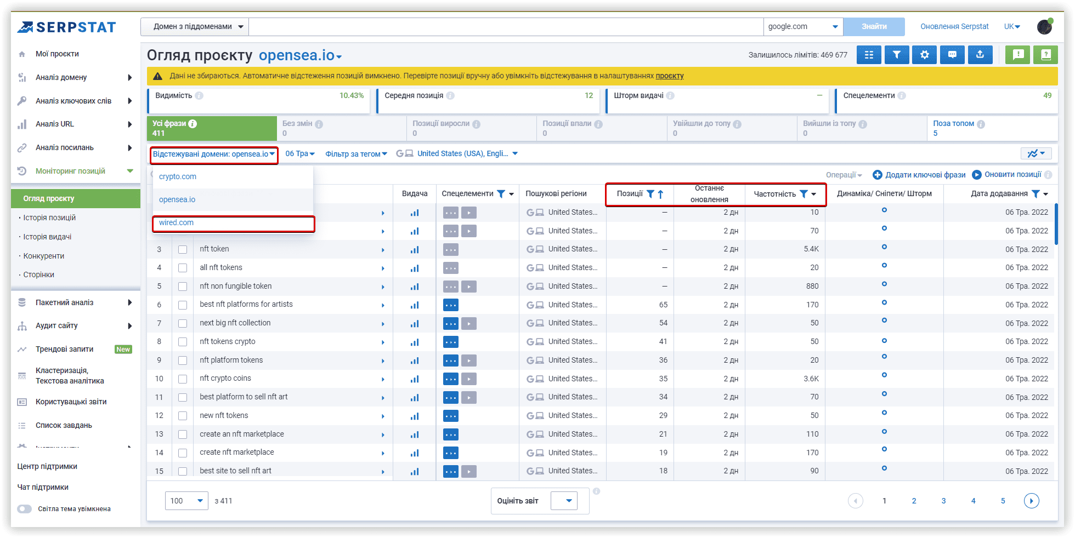The width and height of the screenshot is (1075, 538).
Task: Open the list view toolbar icon
Action: (x=869, y=55)
